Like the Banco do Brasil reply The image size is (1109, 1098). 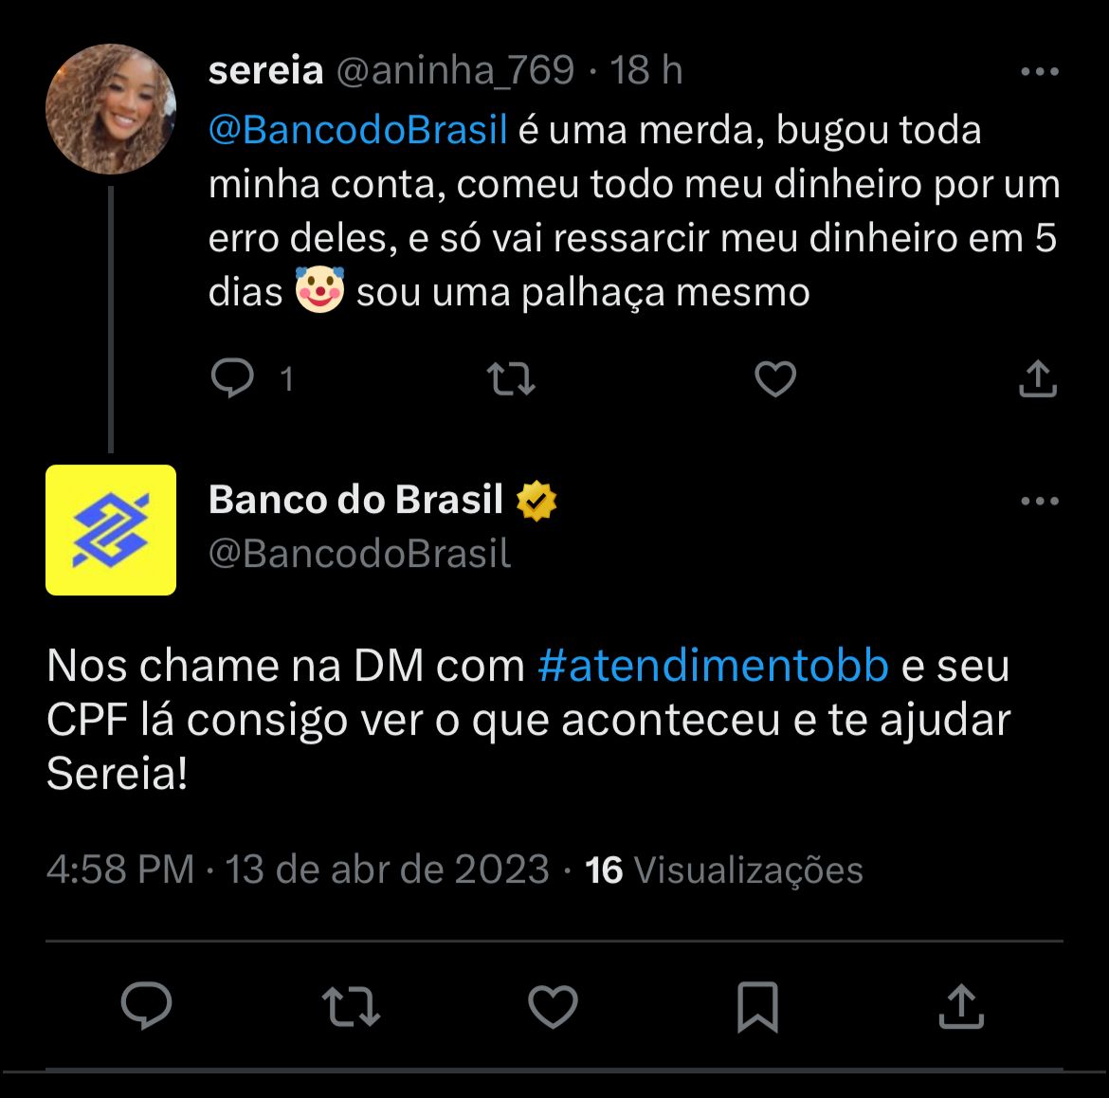coord(553,1005)
